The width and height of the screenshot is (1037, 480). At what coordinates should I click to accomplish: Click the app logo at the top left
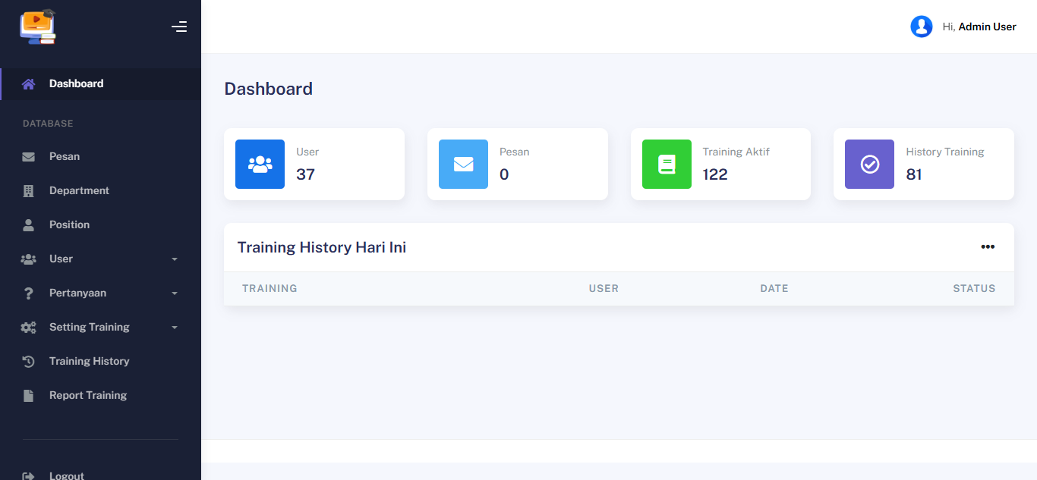point(38,26)
